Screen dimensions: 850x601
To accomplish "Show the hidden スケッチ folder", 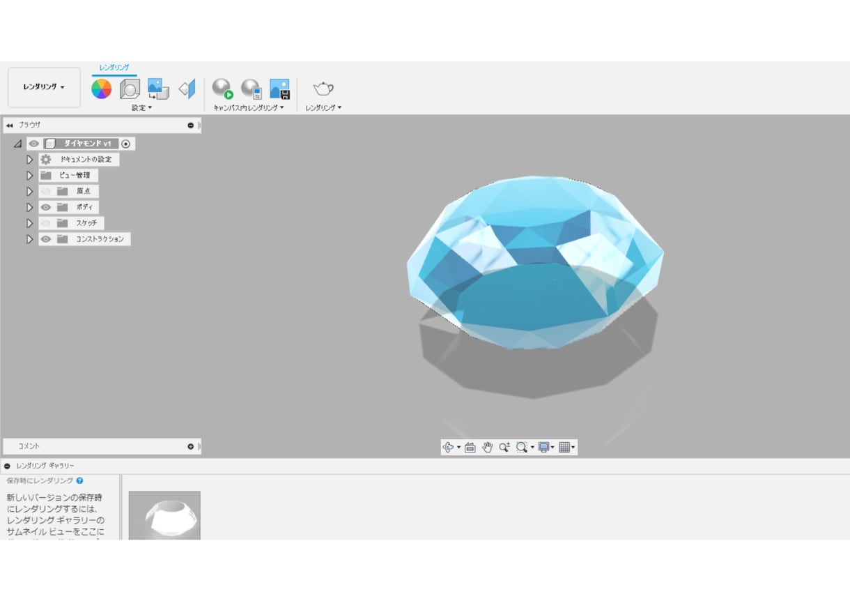I will click(46, 223).
